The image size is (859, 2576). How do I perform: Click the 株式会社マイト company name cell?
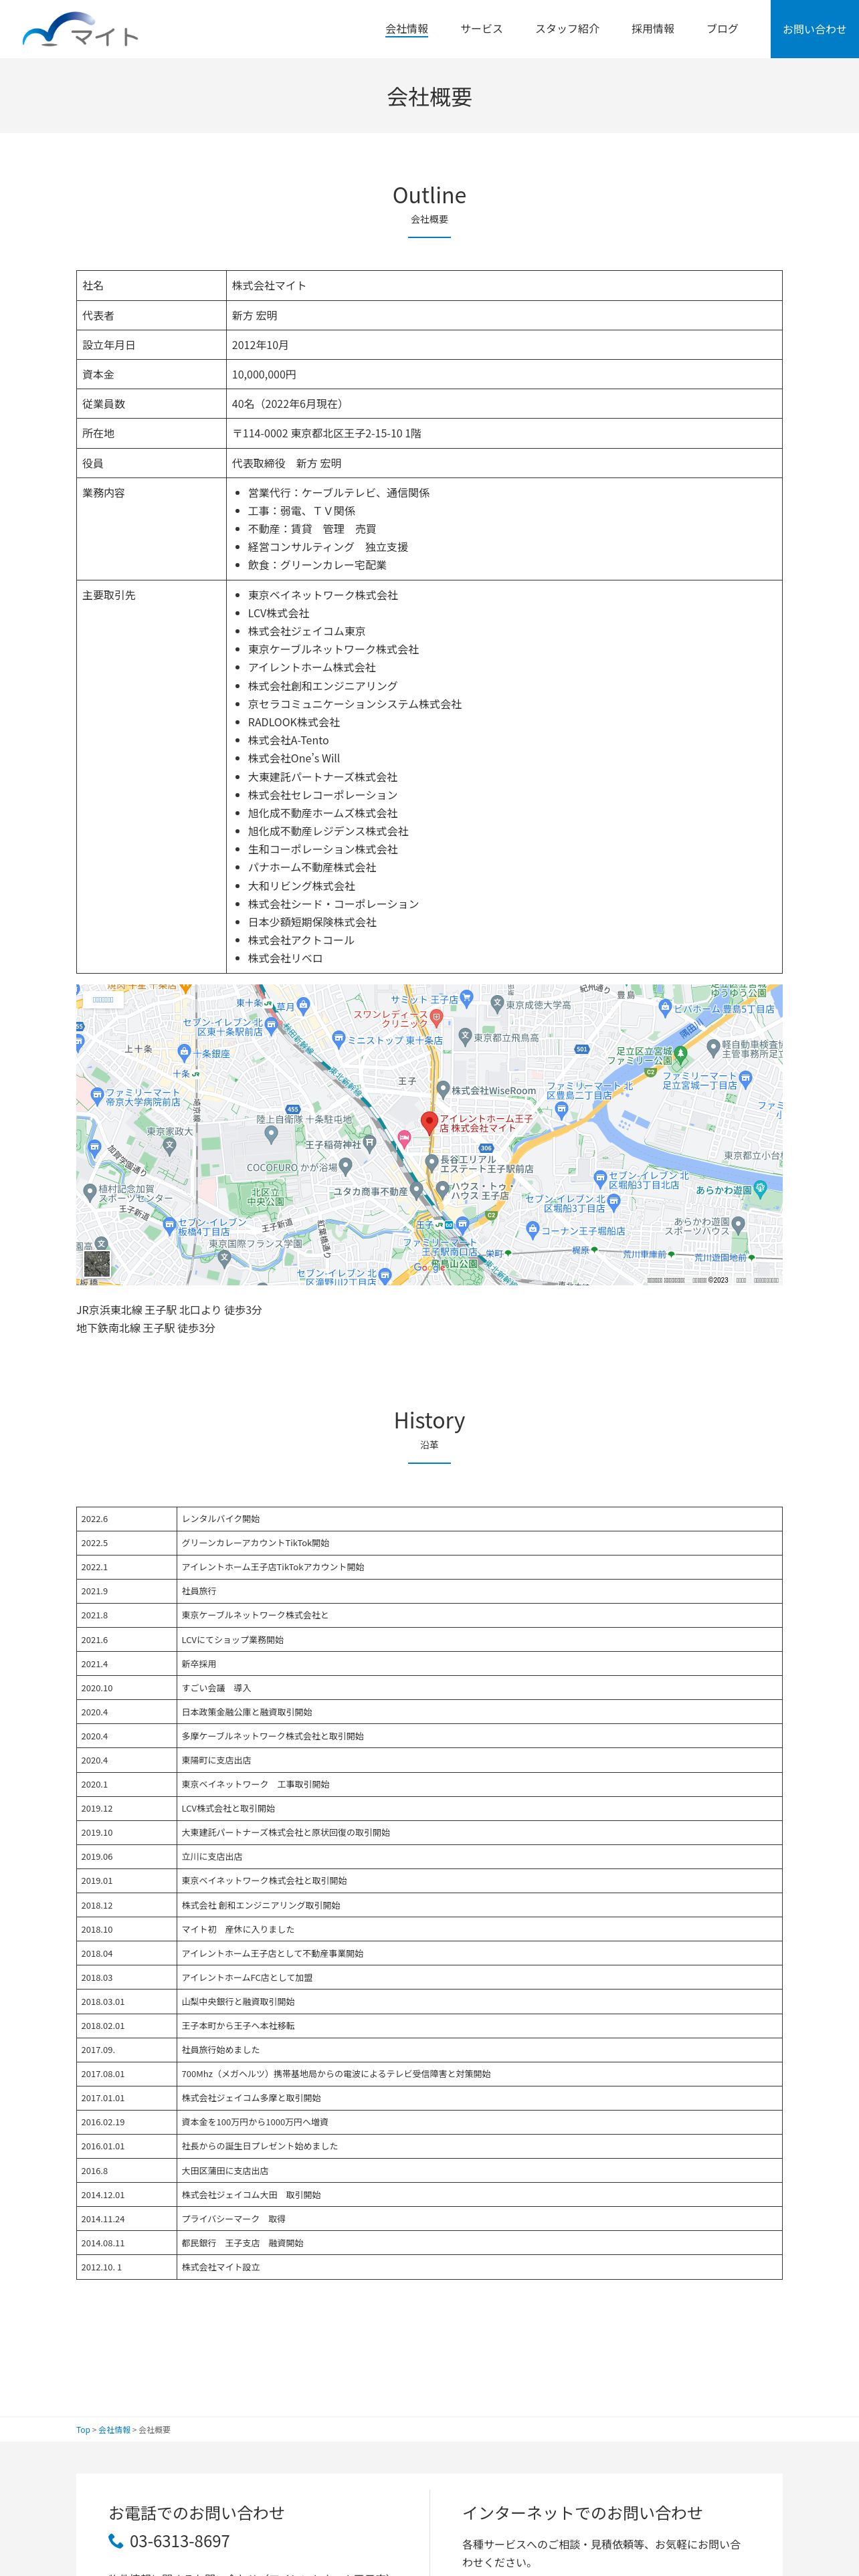(x=504, y=285)
